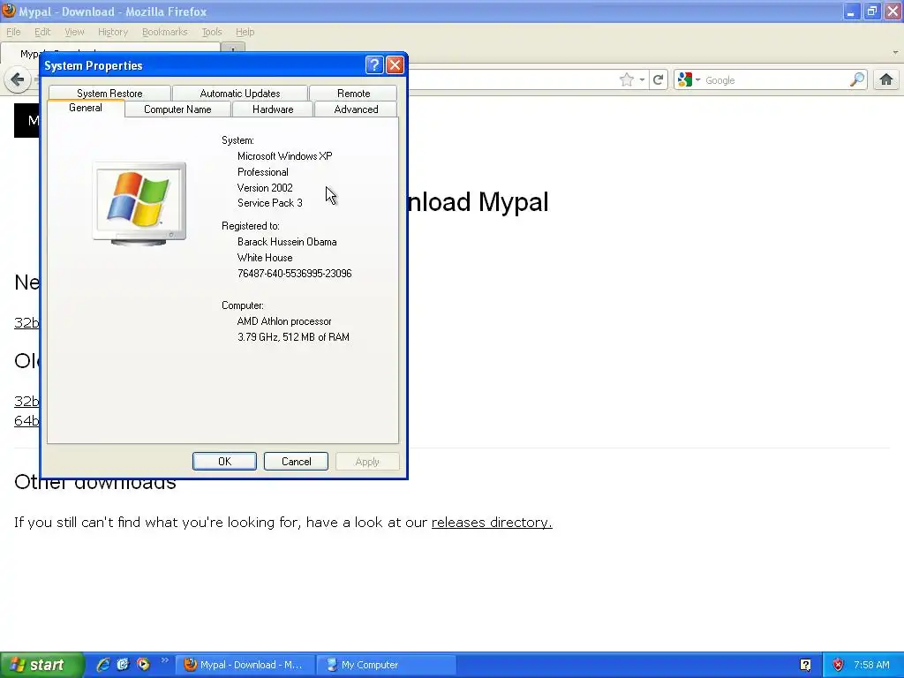Open Firefox View menu
The width and height of the screenshot is (904, 678).
[x=74, y=32]
